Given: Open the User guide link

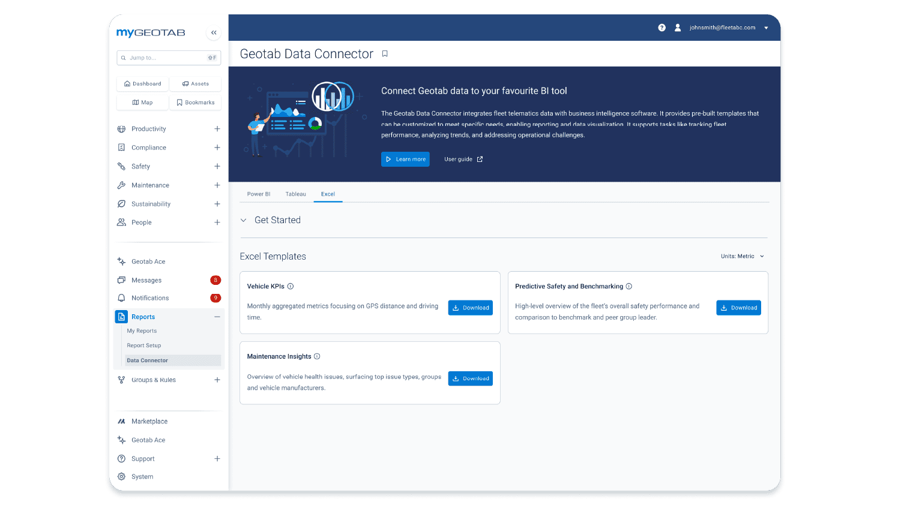Looking at the screenshot, I should pyautogui.click(x=463, y=160).
